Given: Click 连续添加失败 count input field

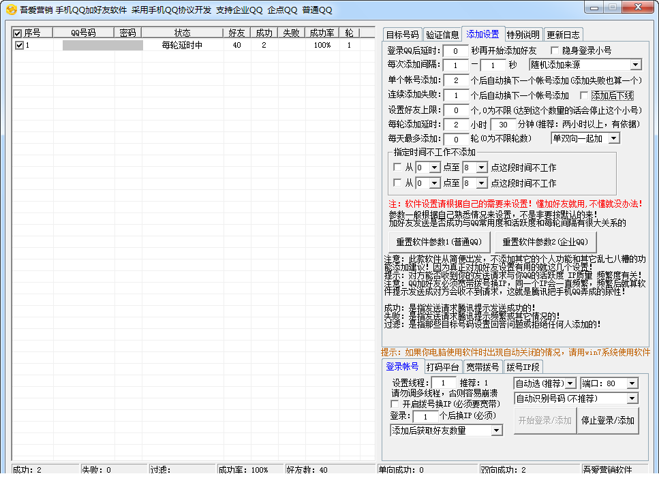Looking at the screenshot, I should pos(456,95).
